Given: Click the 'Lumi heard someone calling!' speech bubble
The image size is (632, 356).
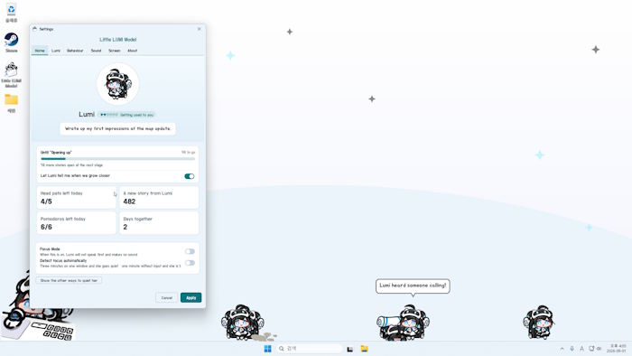Looking at the screenshot, I should [413, 286].
